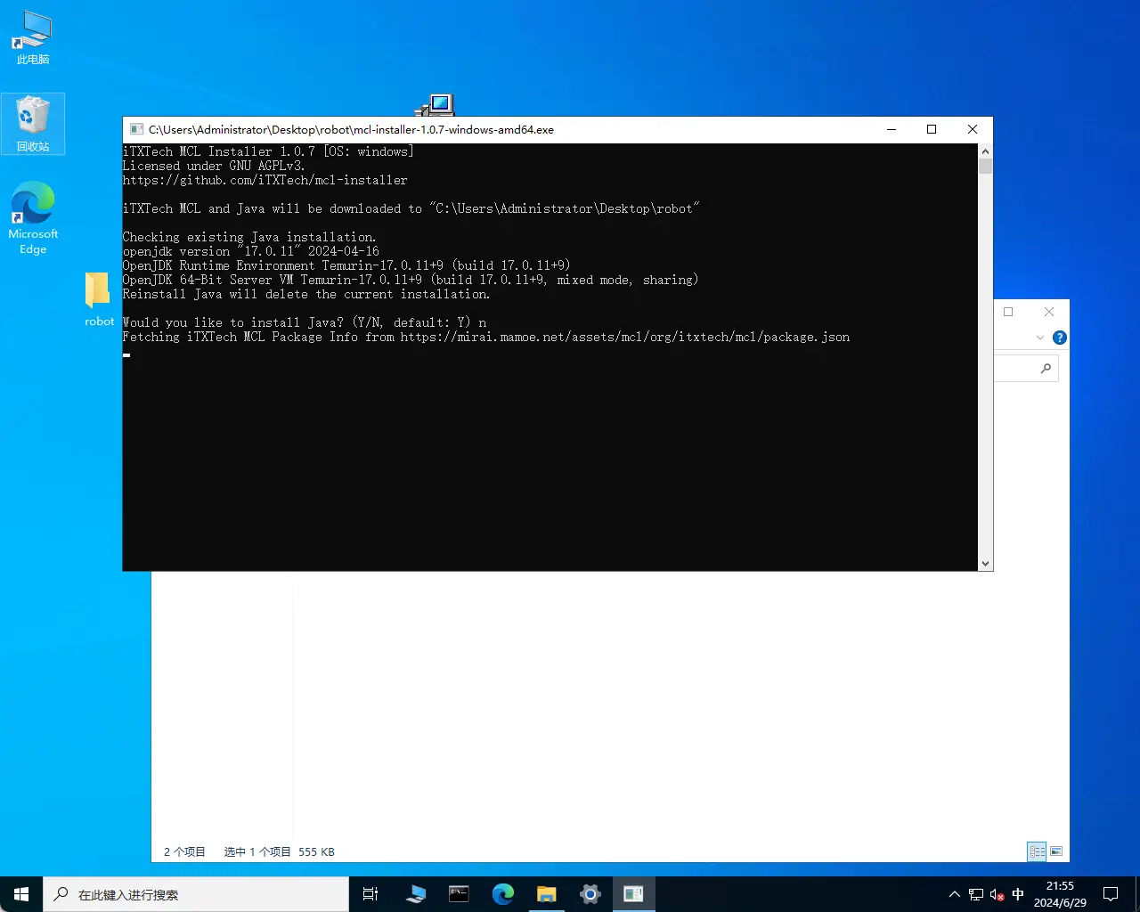Click the console scrollbar up arrow
Screen dimensions: 1140x912
(x=985, y=151)
